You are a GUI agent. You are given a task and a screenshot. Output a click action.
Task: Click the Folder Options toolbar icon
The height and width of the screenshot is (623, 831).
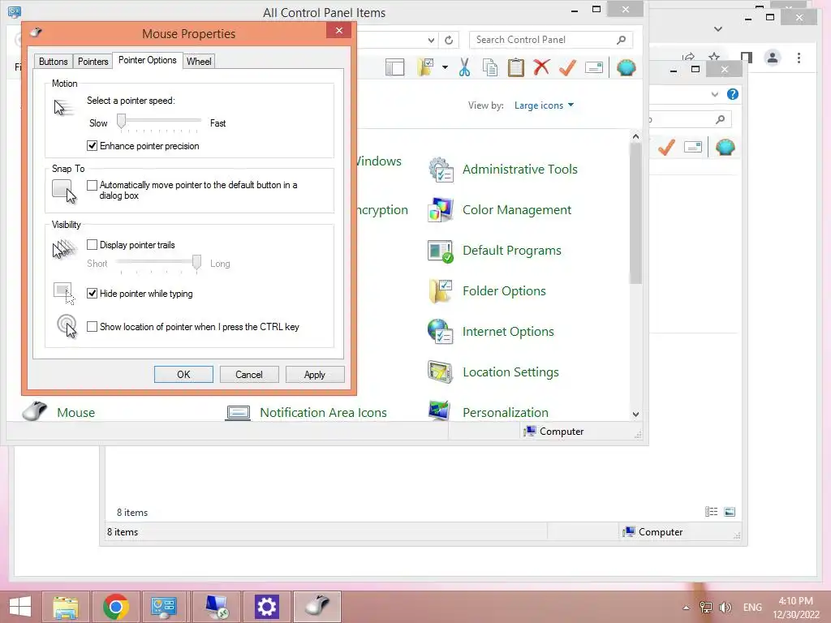[x=425, y=68]
